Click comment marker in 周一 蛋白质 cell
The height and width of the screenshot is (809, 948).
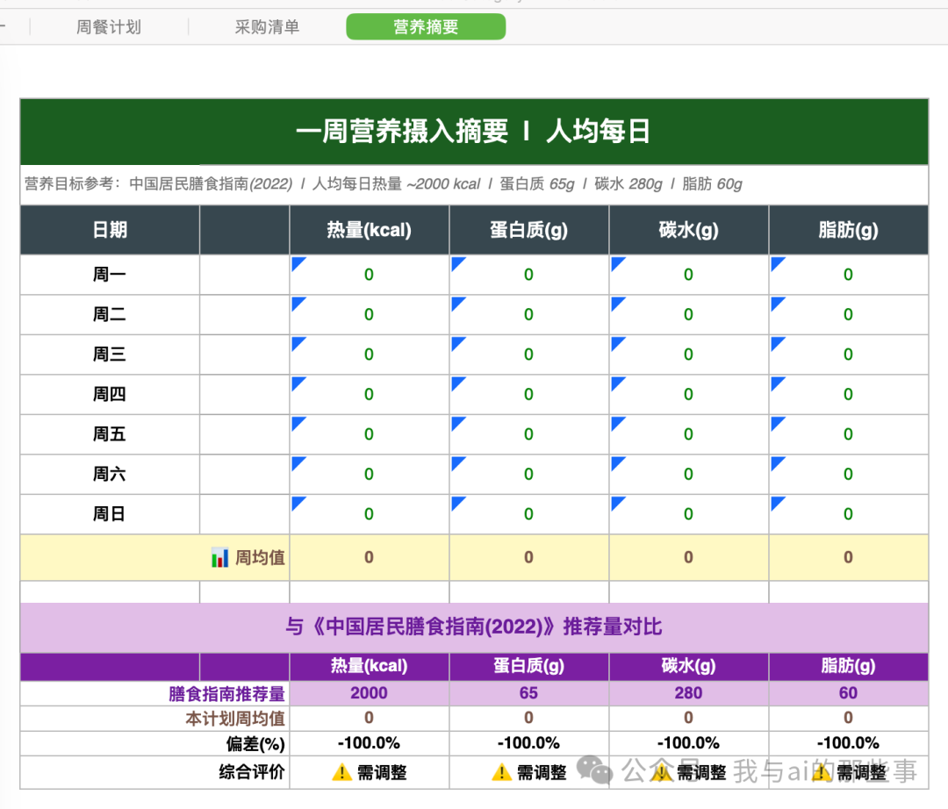pyautogui.click(x=456, y=261)
